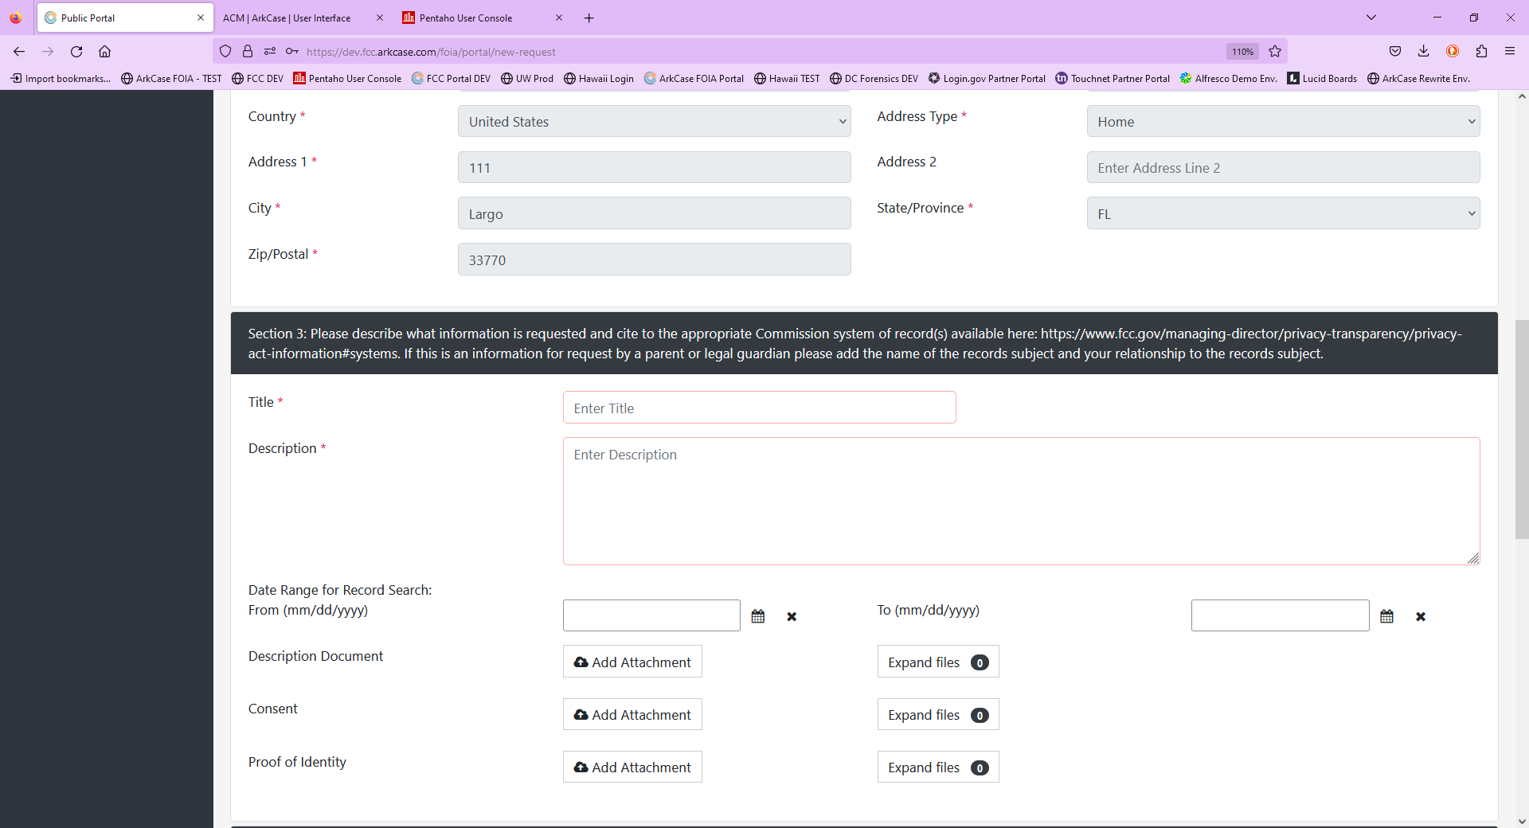Close the Pentaho User Console tab
The width and height of the screenshot is (1529, 828).
[x=559, y=18]
